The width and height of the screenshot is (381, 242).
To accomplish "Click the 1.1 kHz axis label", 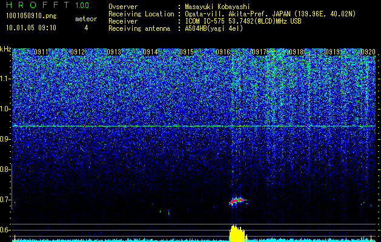I will pos(5,79).
